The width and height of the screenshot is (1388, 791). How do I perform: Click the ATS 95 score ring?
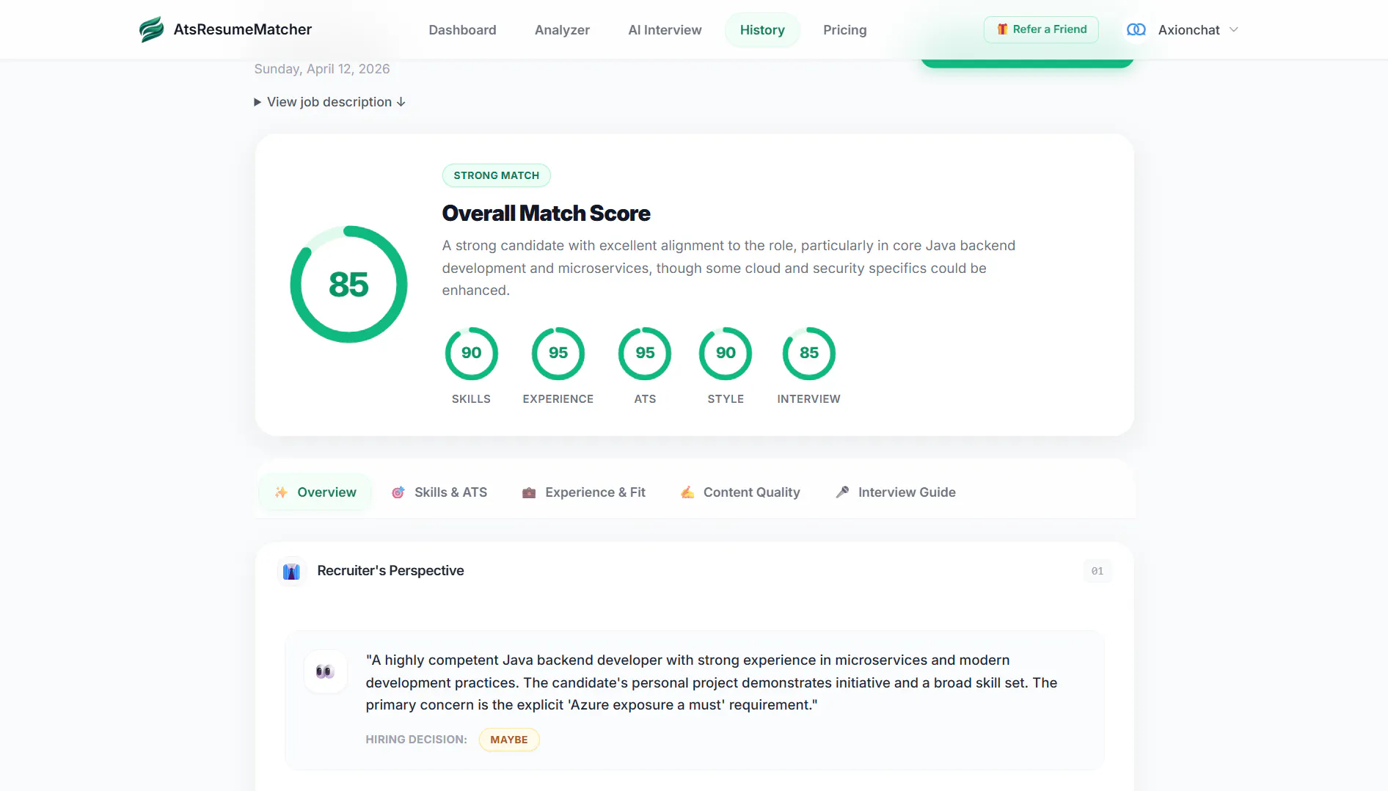pos(645,354)
